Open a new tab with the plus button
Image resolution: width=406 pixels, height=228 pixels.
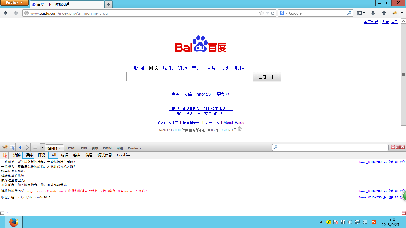point(108,4)
